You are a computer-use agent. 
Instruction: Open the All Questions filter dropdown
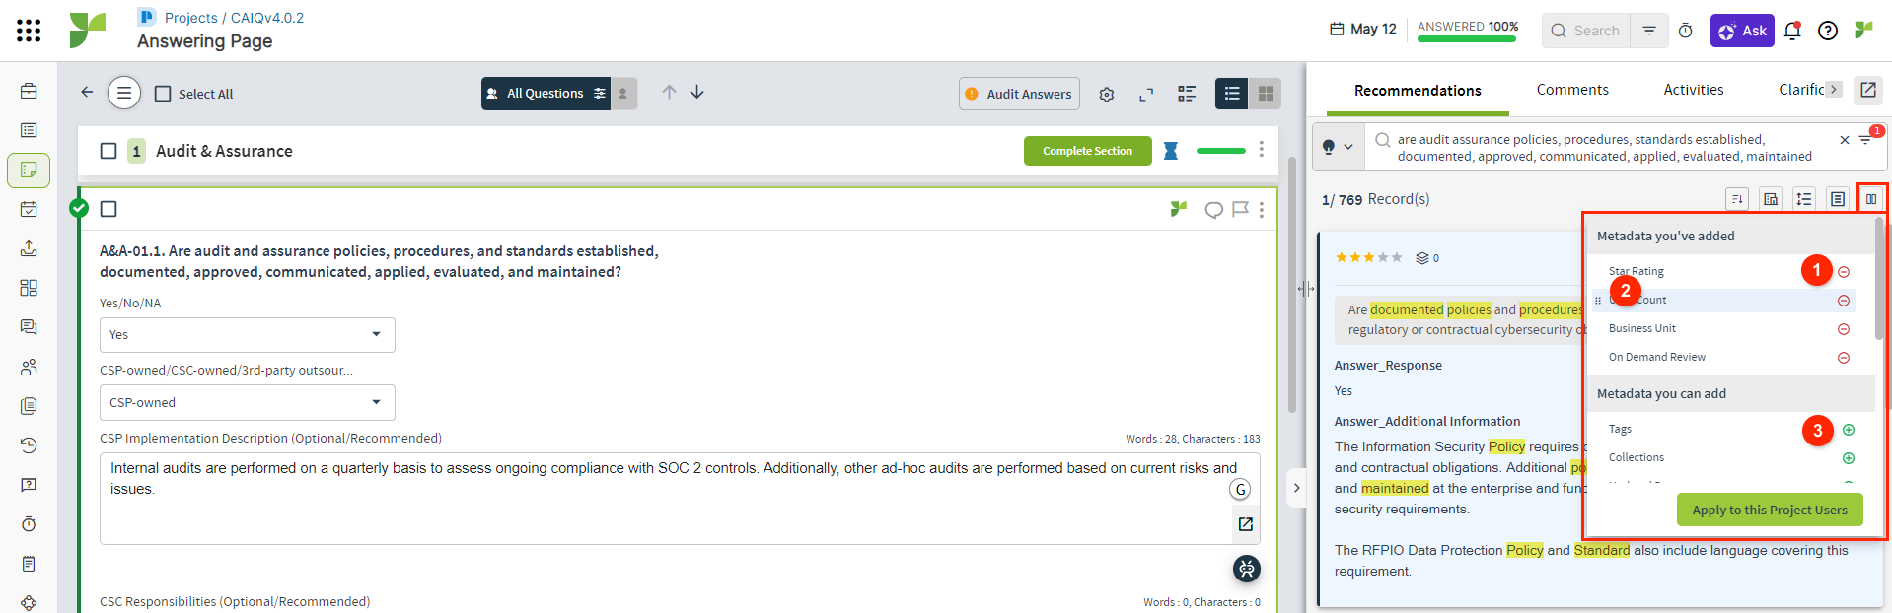546,94
